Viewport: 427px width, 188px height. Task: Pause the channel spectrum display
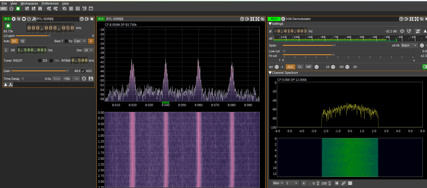click(x=337, y=183)
